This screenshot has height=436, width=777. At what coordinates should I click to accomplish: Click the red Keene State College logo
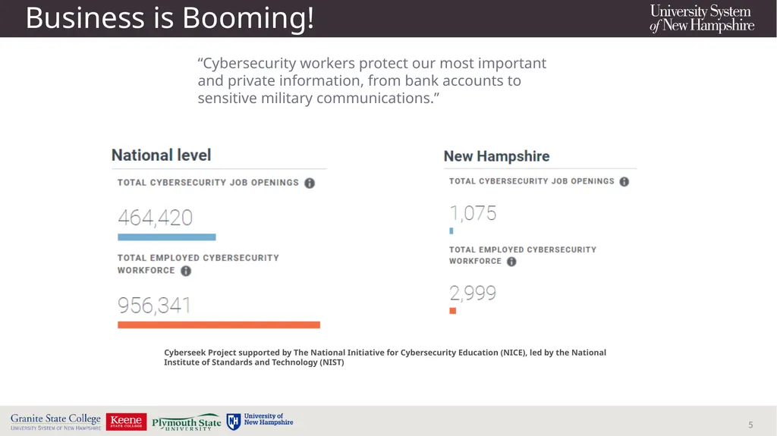click(x=127, y=422)
